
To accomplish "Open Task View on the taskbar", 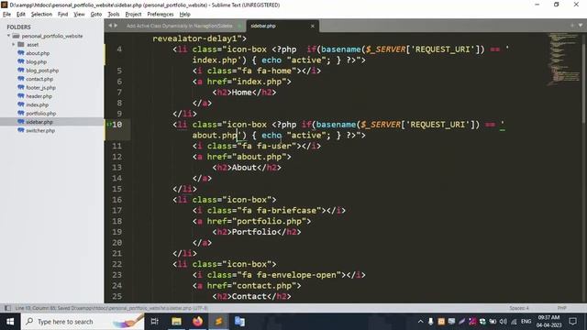I will [x=155, y=322].
